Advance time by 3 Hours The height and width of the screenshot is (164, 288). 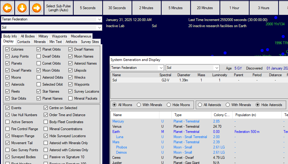[x=264, y=8]
